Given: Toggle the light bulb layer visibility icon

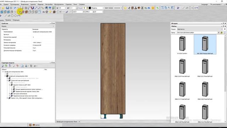Looking at the screenshot, I should point(84,8).
